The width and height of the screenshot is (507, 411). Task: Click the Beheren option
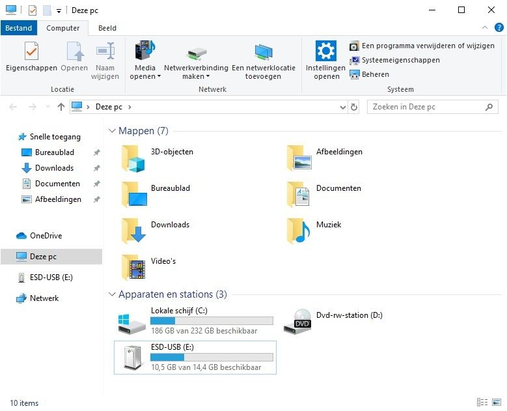pyautogui.click(x=369, y=74)
